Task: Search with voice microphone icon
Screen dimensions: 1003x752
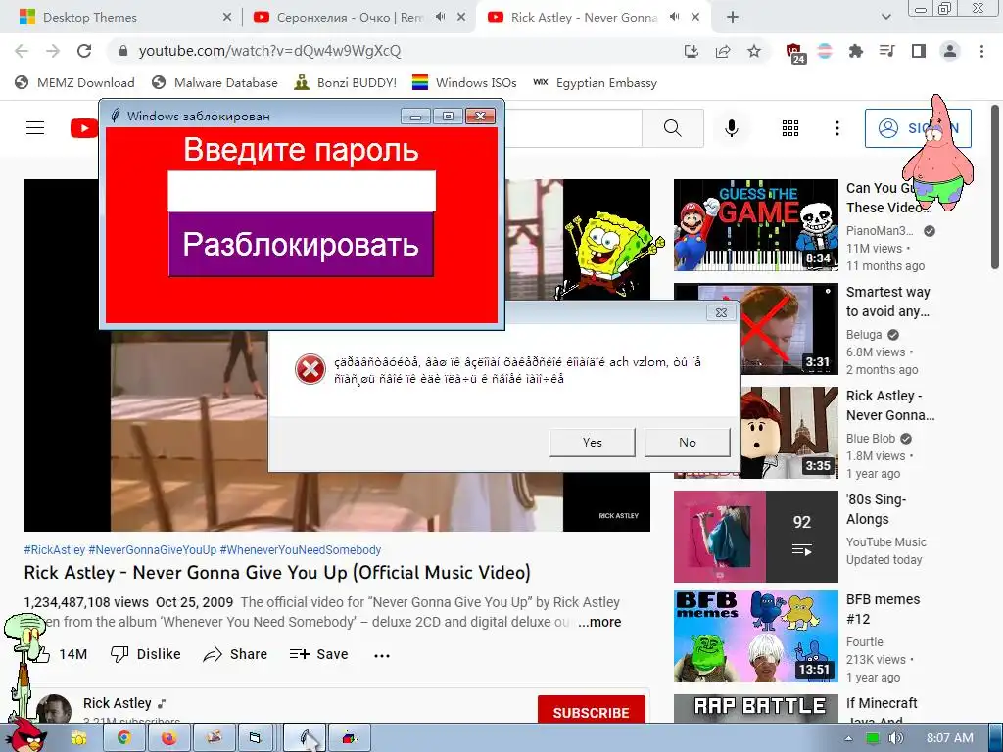Action: click(x=731, y=128)
